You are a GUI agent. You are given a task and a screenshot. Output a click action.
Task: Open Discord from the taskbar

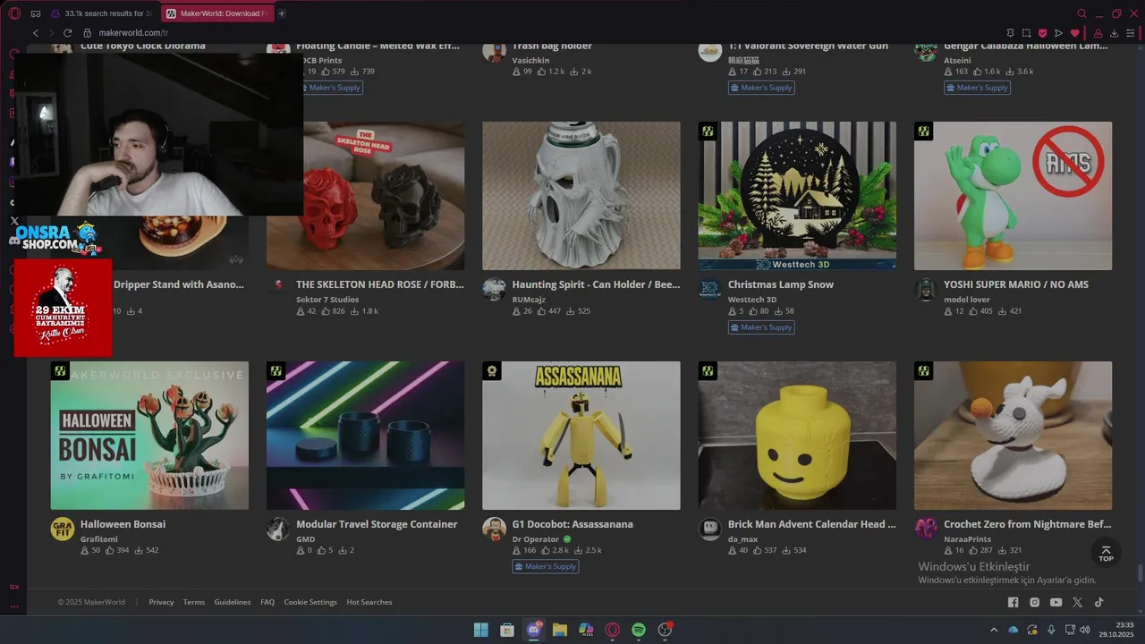click(x=534, y=630)
